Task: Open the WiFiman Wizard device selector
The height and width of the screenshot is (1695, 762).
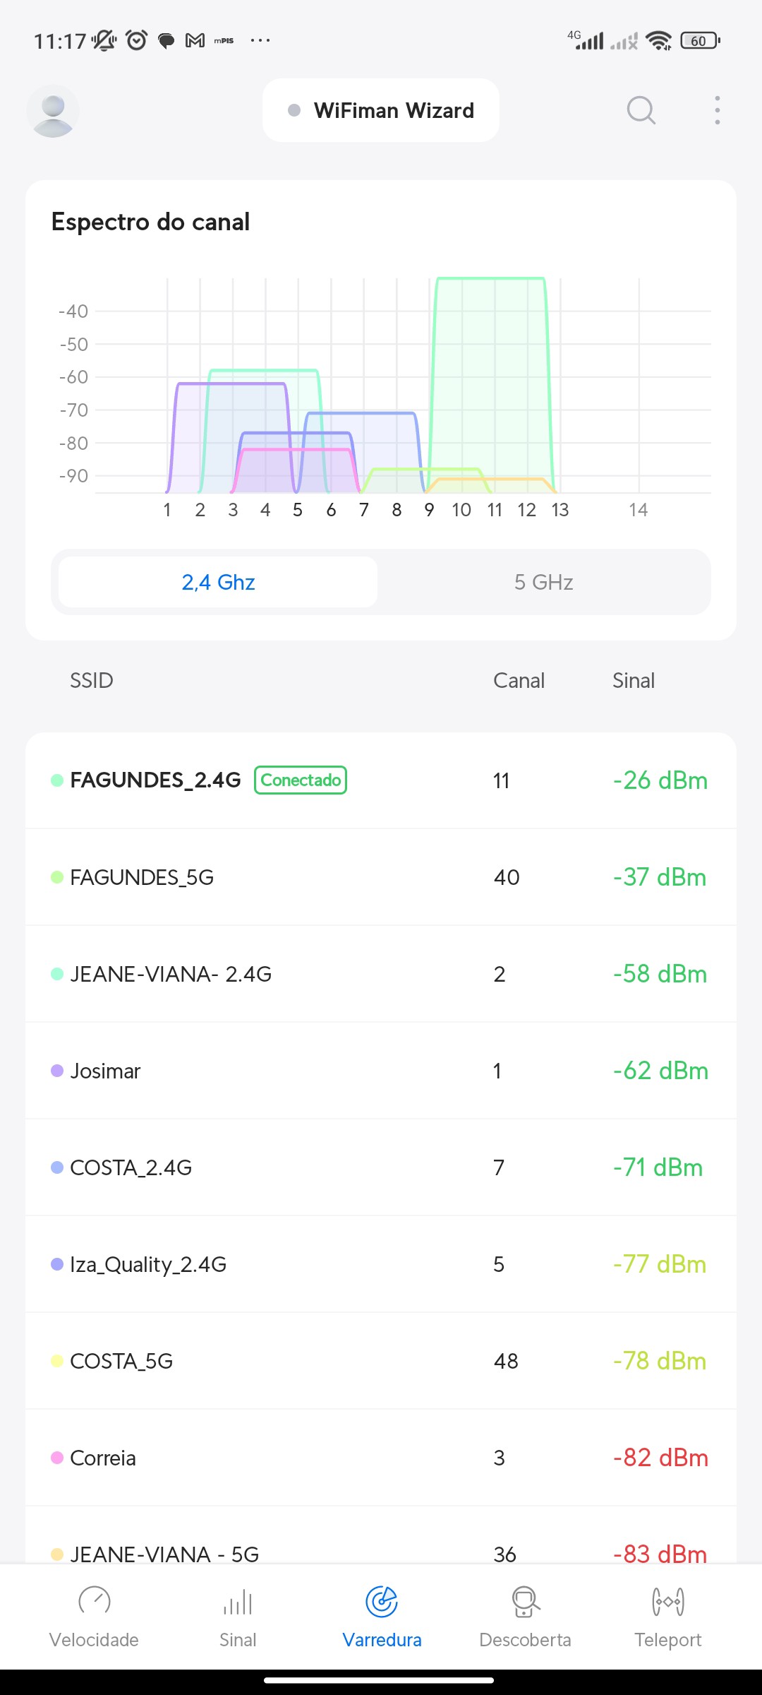Action: 381,110
